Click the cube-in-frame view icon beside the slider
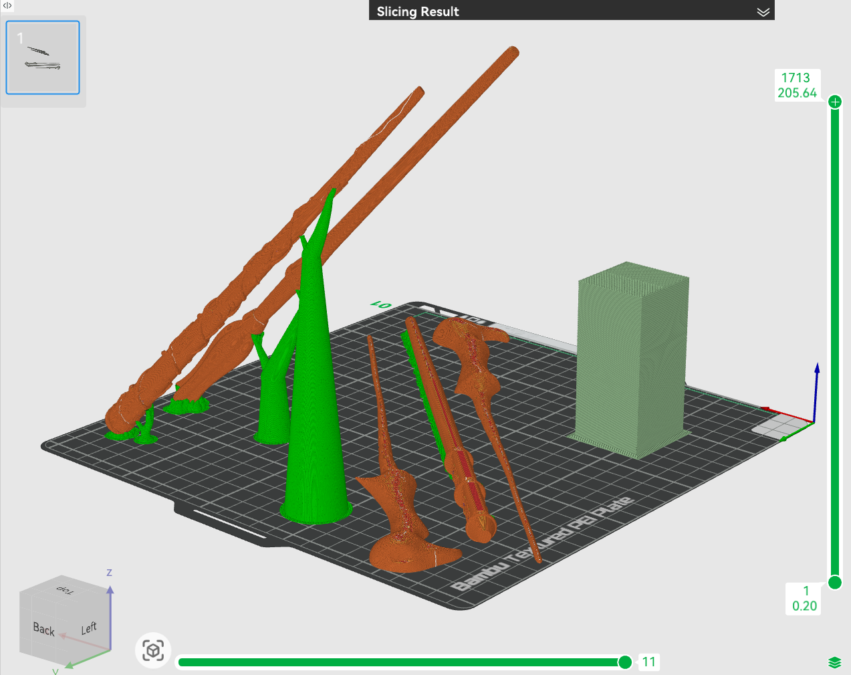The image size is (851, 675). pyautogui.click(x=153, y=650)
